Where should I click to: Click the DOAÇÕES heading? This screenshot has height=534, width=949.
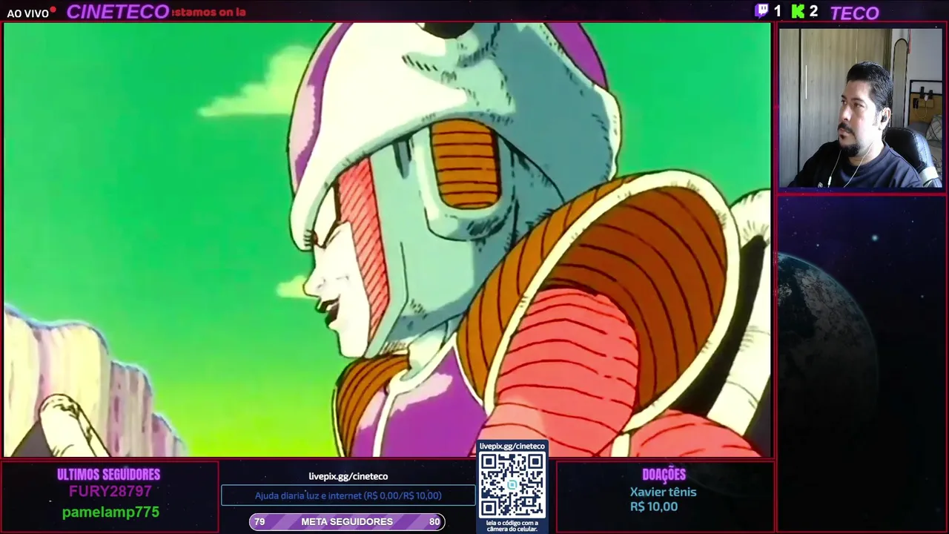664,475
